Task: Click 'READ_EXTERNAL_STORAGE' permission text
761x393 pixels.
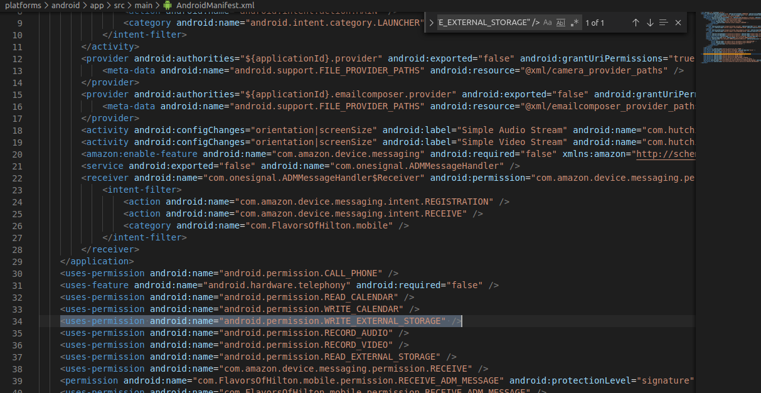Action: (380, 357)
